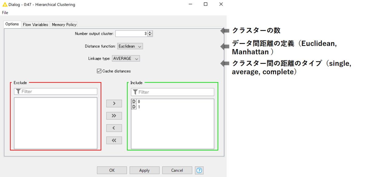369x177 pixels.
Task: Remove selected column with single left arrow
Action: pos(114,128)
